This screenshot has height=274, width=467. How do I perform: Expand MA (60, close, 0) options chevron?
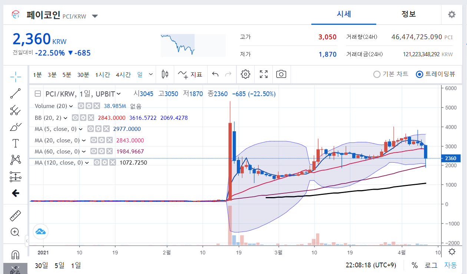point(84,152)
